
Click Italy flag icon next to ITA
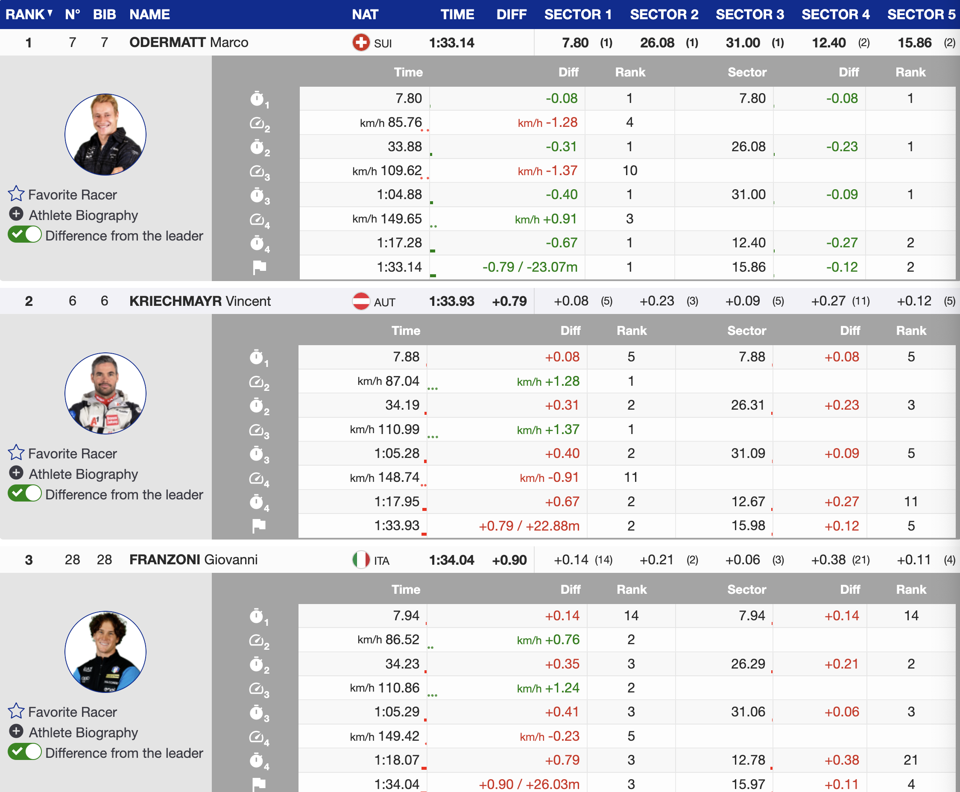click(x=361, y=560)
